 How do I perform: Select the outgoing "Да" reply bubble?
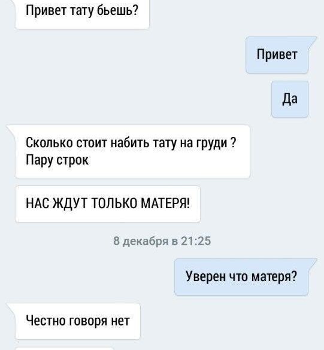click(290, 99)
